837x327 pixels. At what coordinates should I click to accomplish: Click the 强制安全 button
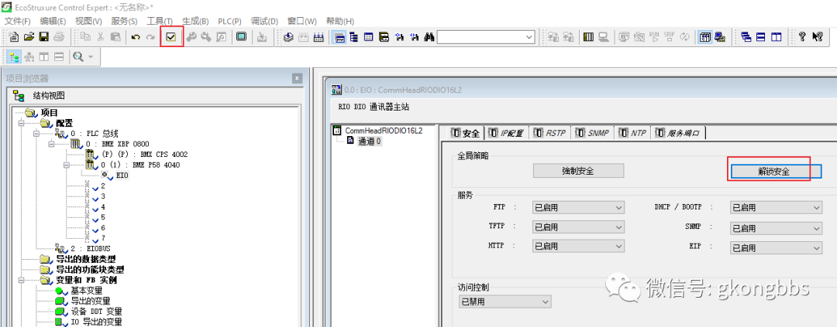(579, 171)
